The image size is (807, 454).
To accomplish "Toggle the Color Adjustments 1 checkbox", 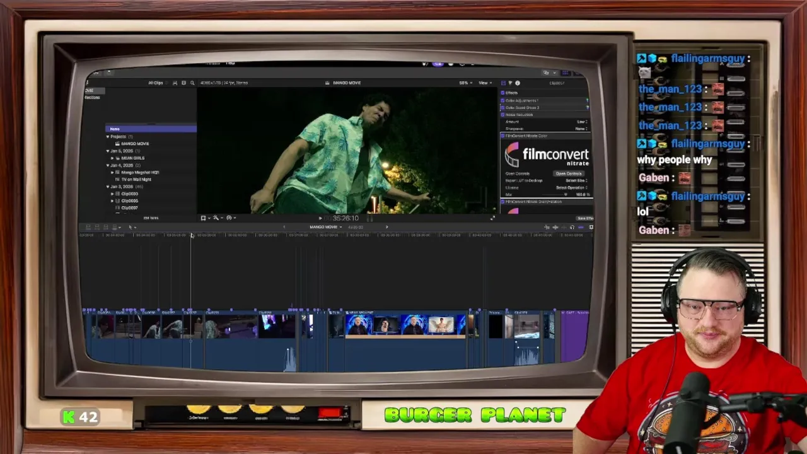I will click(502, 100).
